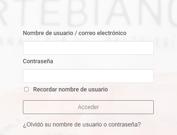
Task: Tick the Recordar nombre de usuario checkbox
Action: click(27, 89)
